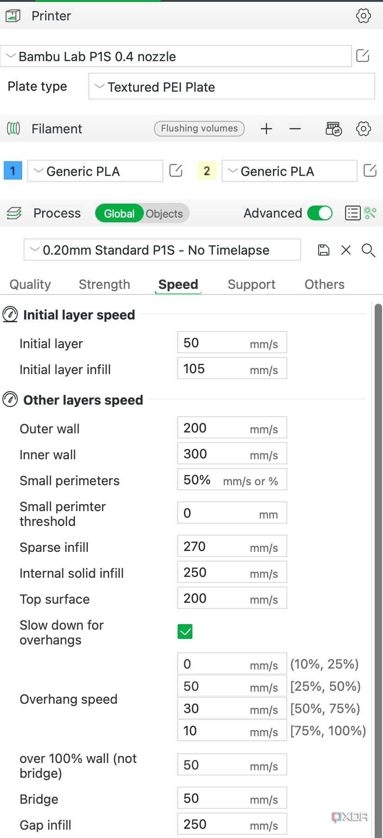Click the Other layers speed gauge icon
The width and height of the screenshot is (383, 838).
point(10,399)
